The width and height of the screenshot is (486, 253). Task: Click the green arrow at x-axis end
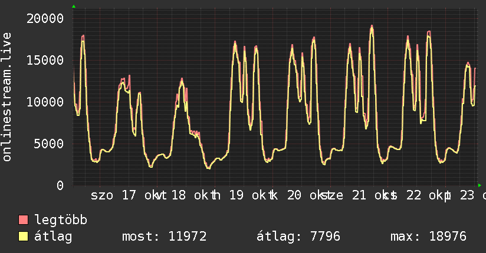tap(480, 185)
